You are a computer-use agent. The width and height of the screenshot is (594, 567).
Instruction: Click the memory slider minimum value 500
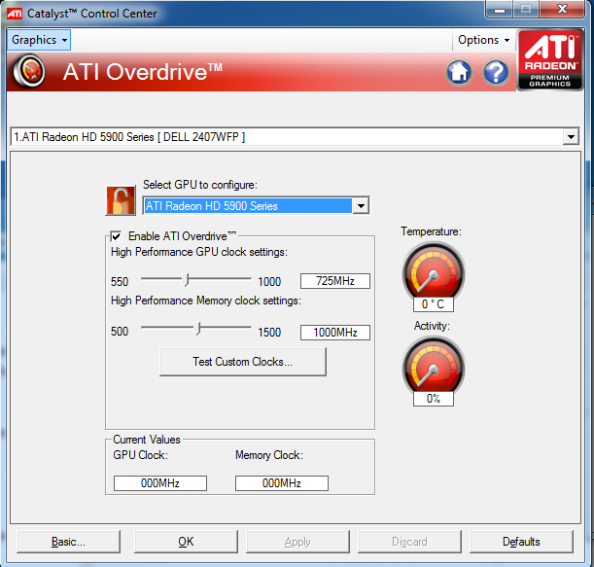point(120,332)
